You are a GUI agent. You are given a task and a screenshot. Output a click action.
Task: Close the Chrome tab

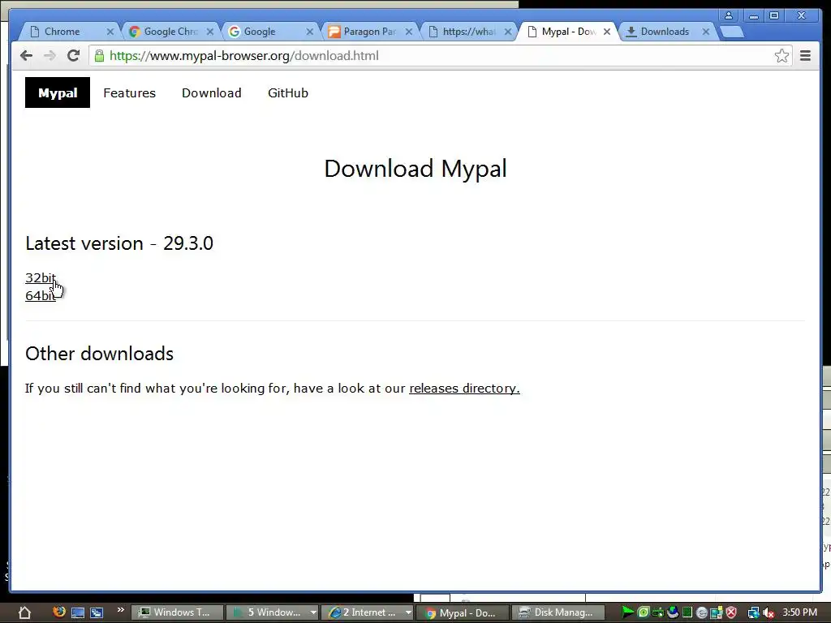110,32
